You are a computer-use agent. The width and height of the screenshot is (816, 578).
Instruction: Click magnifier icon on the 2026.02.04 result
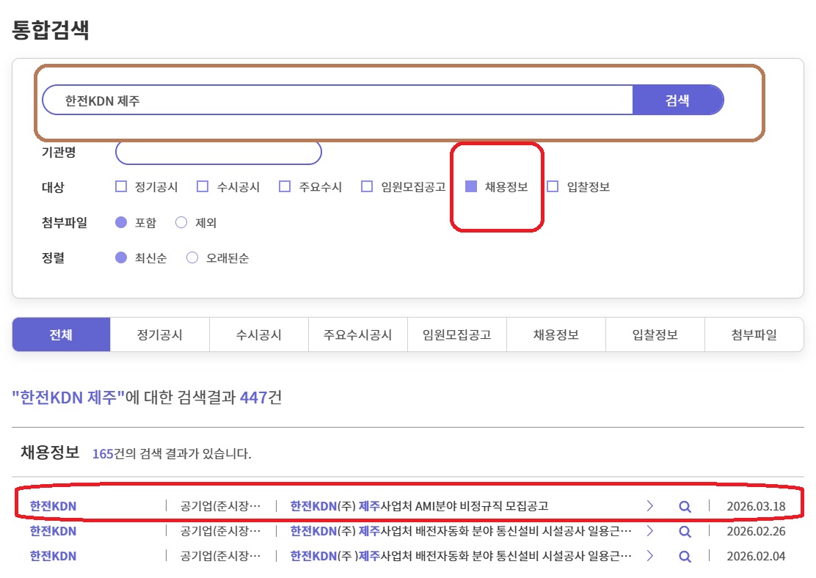(x=685, y=557)
